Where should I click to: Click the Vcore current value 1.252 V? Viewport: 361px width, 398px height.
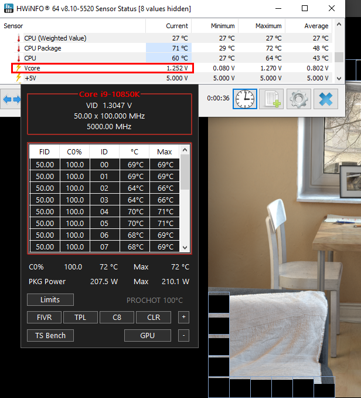(177, 68)
